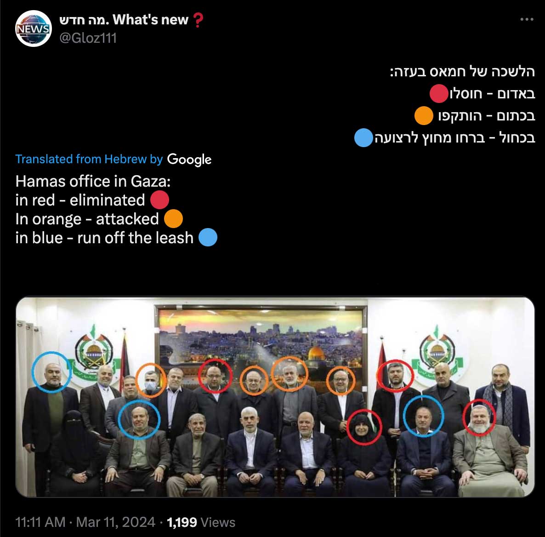This screenshot has height=537, width=545.
Task: Open the attached group photo
Action: click(x=275, y=397)
